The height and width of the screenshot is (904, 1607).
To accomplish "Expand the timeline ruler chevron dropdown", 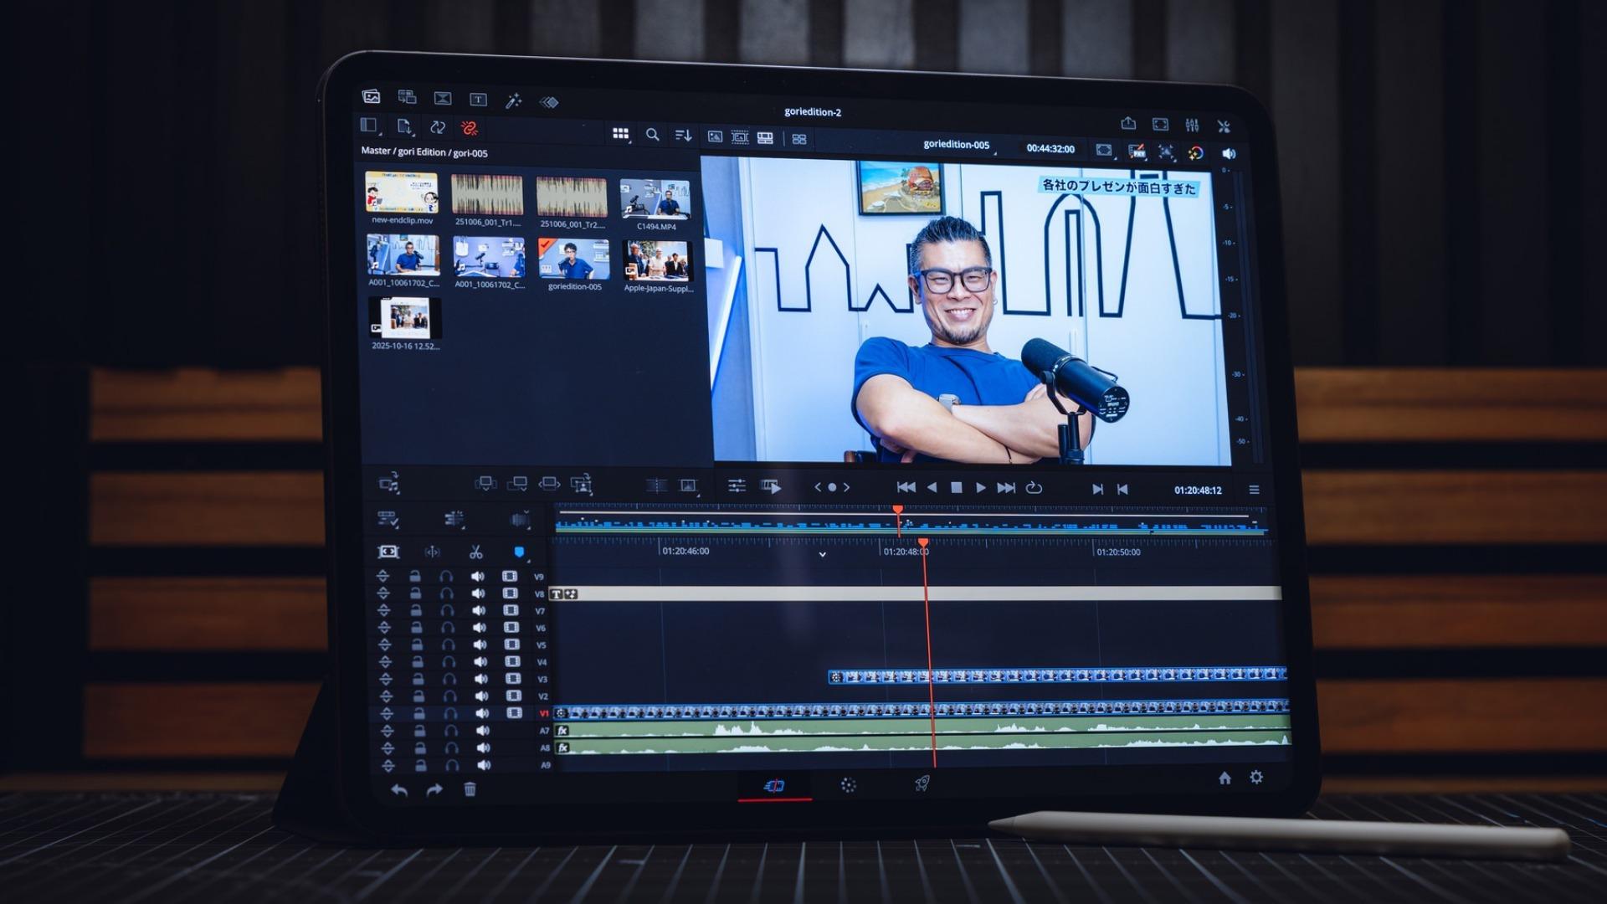I will pyautogui.click(x=822, y=554).
